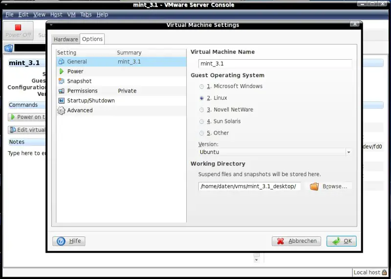This screenshot has height=279, width=391.
Task: Open the View menu
Action: tap(40, 15)
